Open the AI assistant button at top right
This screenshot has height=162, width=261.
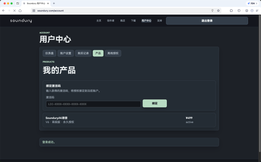click(x=253, y=3)
